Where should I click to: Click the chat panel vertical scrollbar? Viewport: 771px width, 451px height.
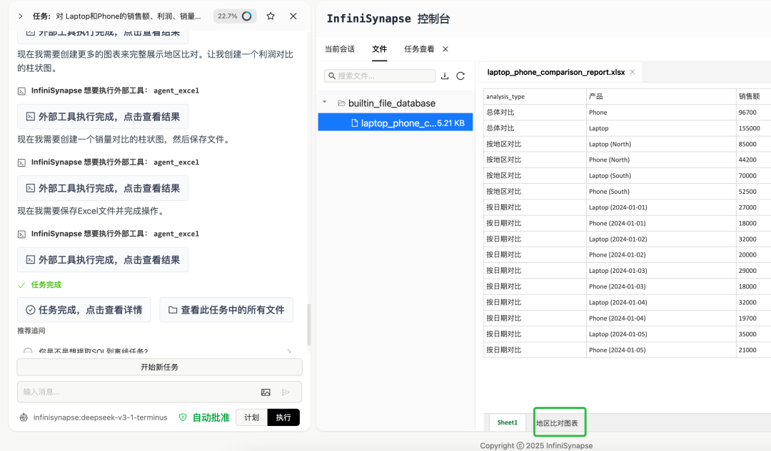click(309, 325)
